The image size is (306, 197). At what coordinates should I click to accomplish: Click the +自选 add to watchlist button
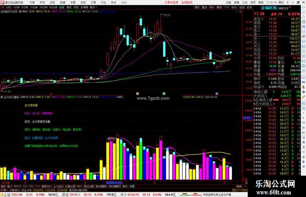pyautogui.click(x=241, y=7)
